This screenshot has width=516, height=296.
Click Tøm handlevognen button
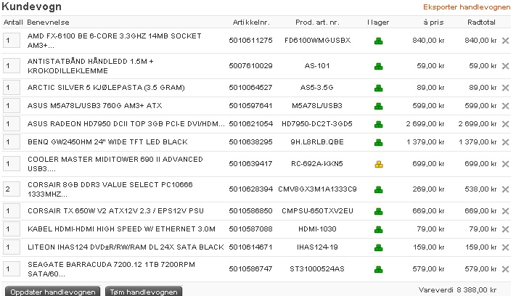pos(144,292)
